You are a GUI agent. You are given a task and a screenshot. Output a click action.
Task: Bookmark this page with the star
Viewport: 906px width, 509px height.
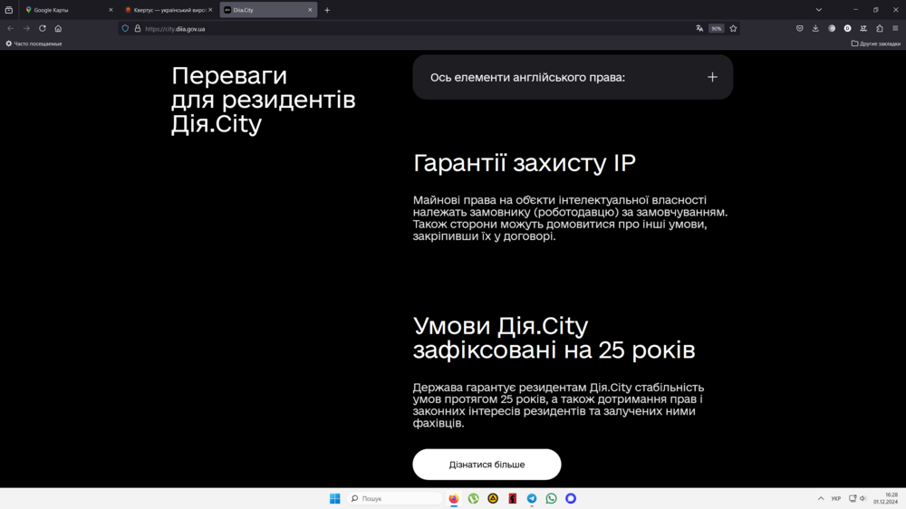733,28
